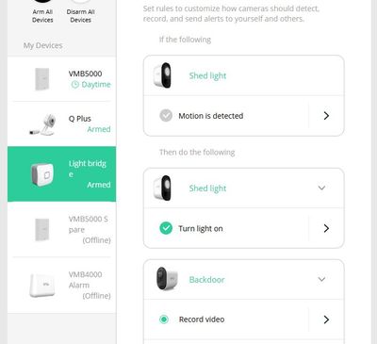Click the VMB4000 Alarm base station icon
This screenshot has height=344, width=377.
pyautogui.click(x=42, y=285)
